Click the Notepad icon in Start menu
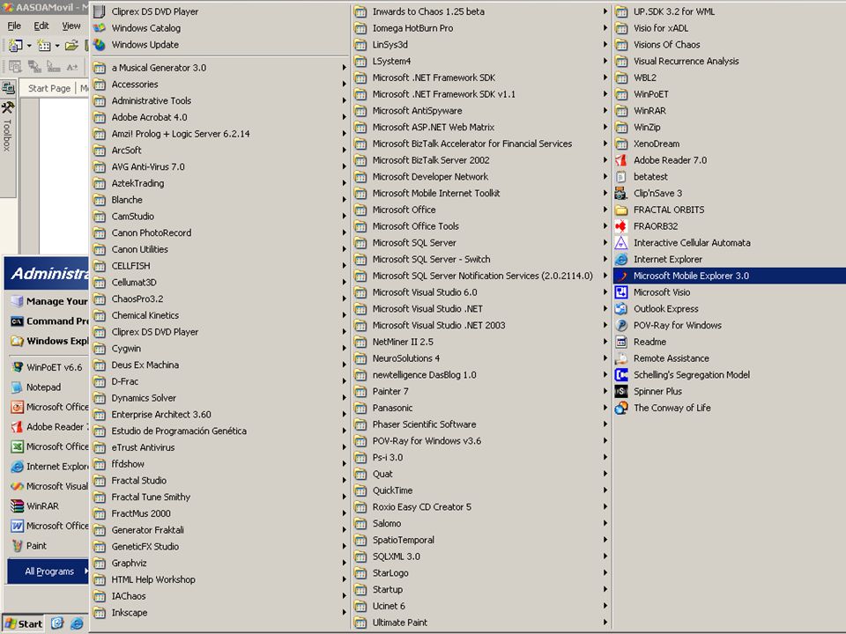Viewport: 846px width, 634px height. tap(18, 387)
